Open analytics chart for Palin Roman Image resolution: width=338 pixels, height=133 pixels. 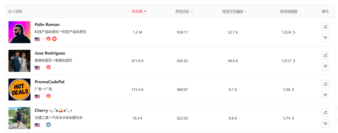point(325,27)
